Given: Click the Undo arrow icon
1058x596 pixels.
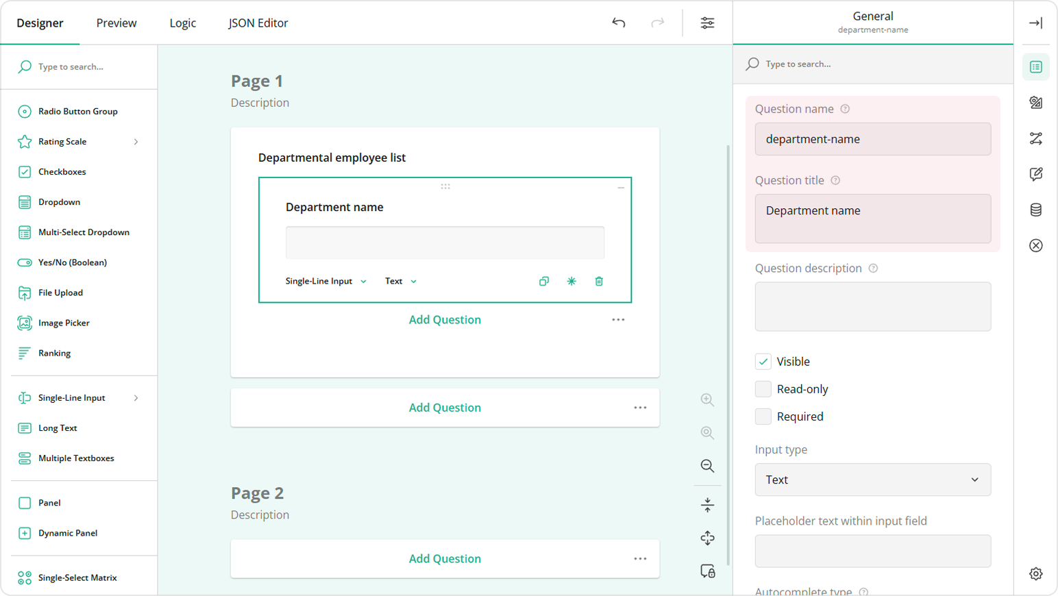Looking at the screenshot, I should [x=618, y=23].
